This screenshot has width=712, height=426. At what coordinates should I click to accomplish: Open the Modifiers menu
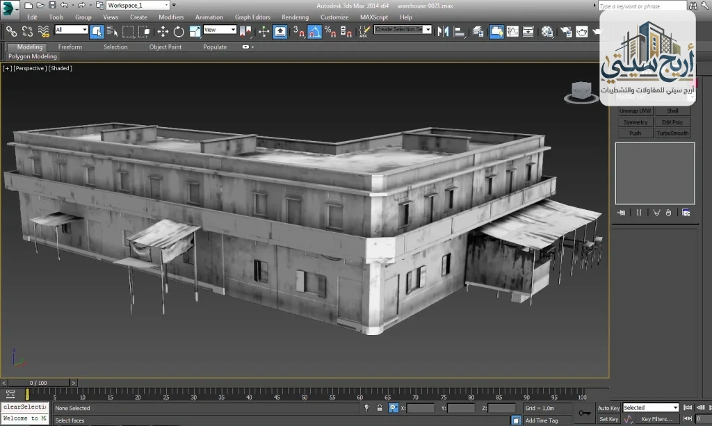(x=170, y=17)
